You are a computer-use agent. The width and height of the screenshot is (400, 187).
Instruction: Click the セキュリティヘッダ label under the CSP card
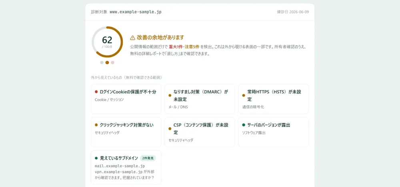pos(181,140)
